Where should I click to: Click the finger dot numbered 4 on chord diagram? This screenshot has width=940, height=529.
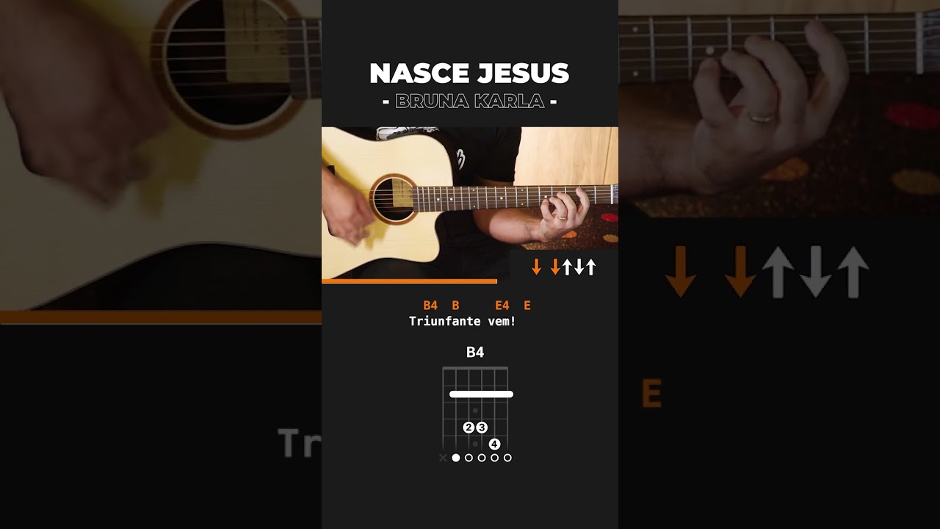click(x=494, y=444)
